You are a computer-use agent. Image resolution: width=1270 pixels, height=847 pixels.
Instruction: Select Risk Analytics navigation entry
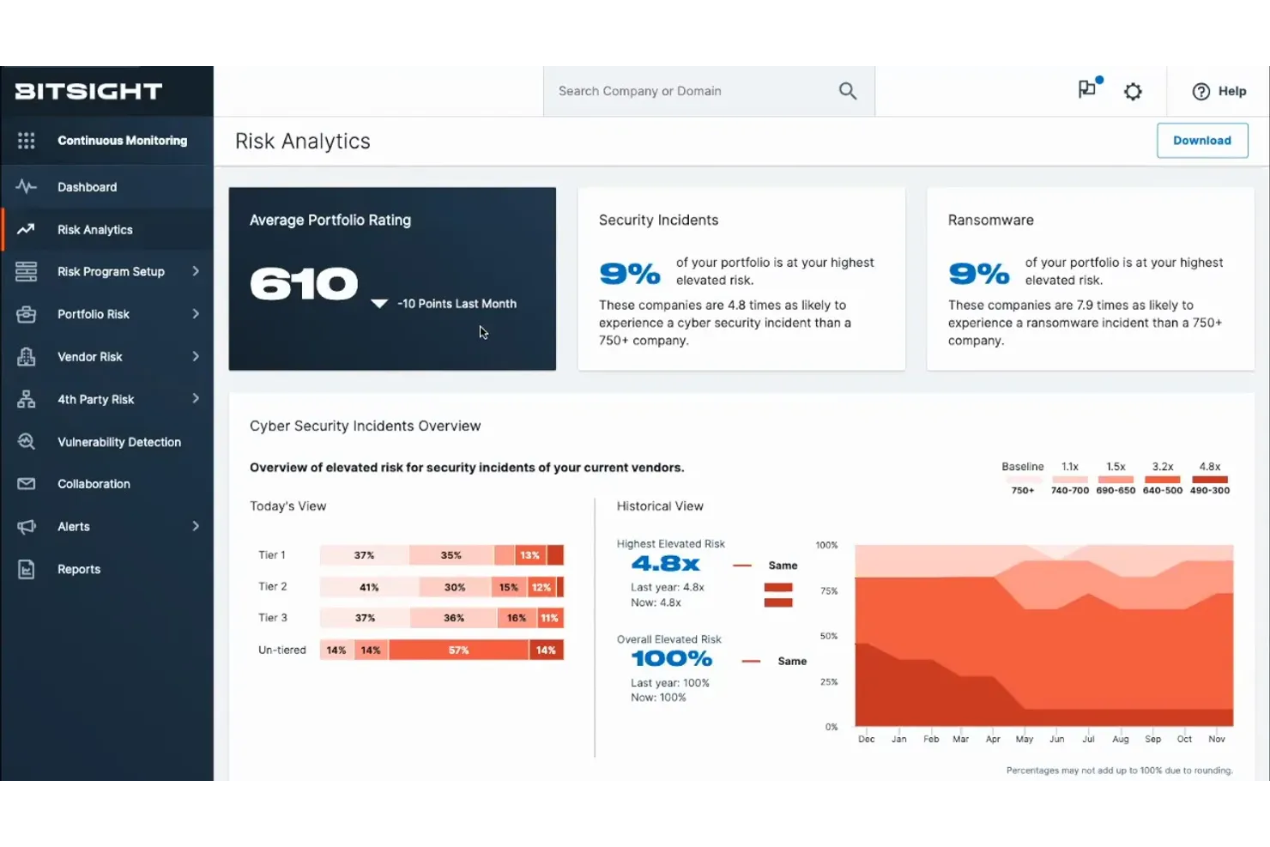[94, 229]
